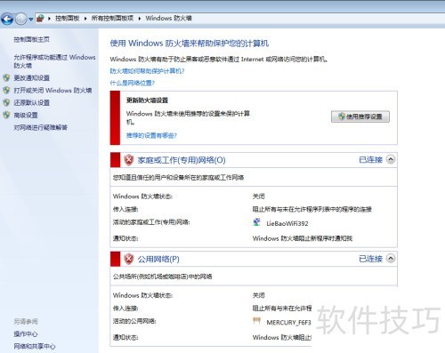
Task: Open 允许程序或功能通过 Windows 防火墙
Action: point(54,61)
